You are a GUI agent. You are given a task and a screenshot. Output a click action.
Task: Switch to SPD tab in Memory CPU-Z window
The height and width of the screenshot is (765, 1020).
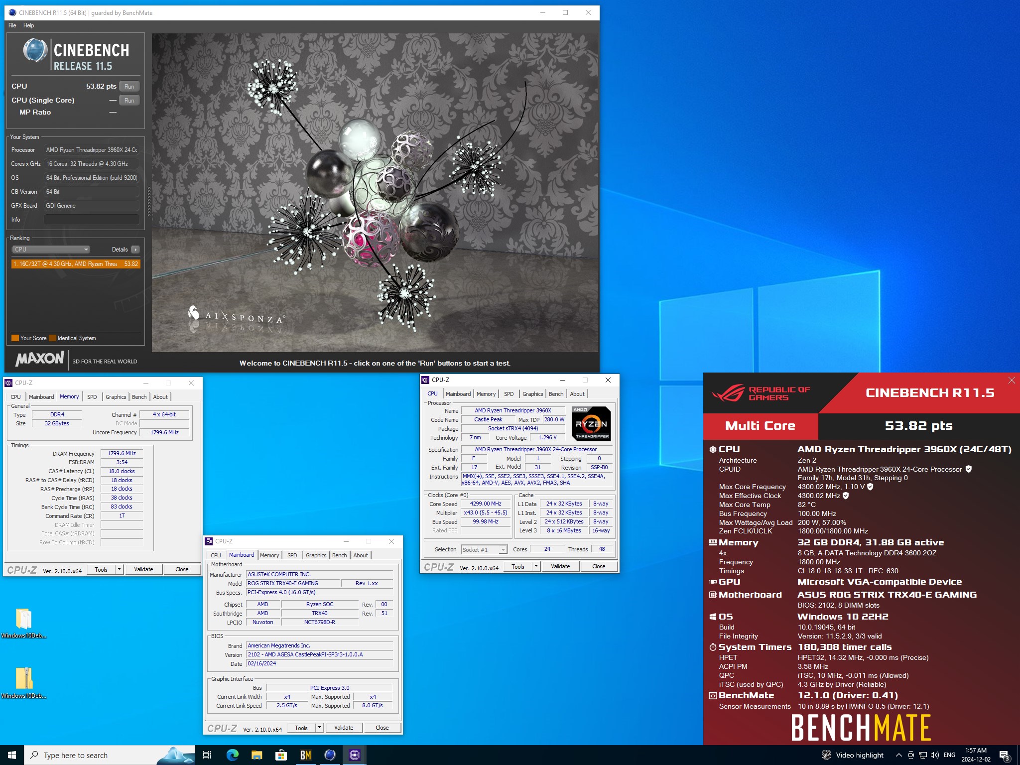[x=92, y=397]
